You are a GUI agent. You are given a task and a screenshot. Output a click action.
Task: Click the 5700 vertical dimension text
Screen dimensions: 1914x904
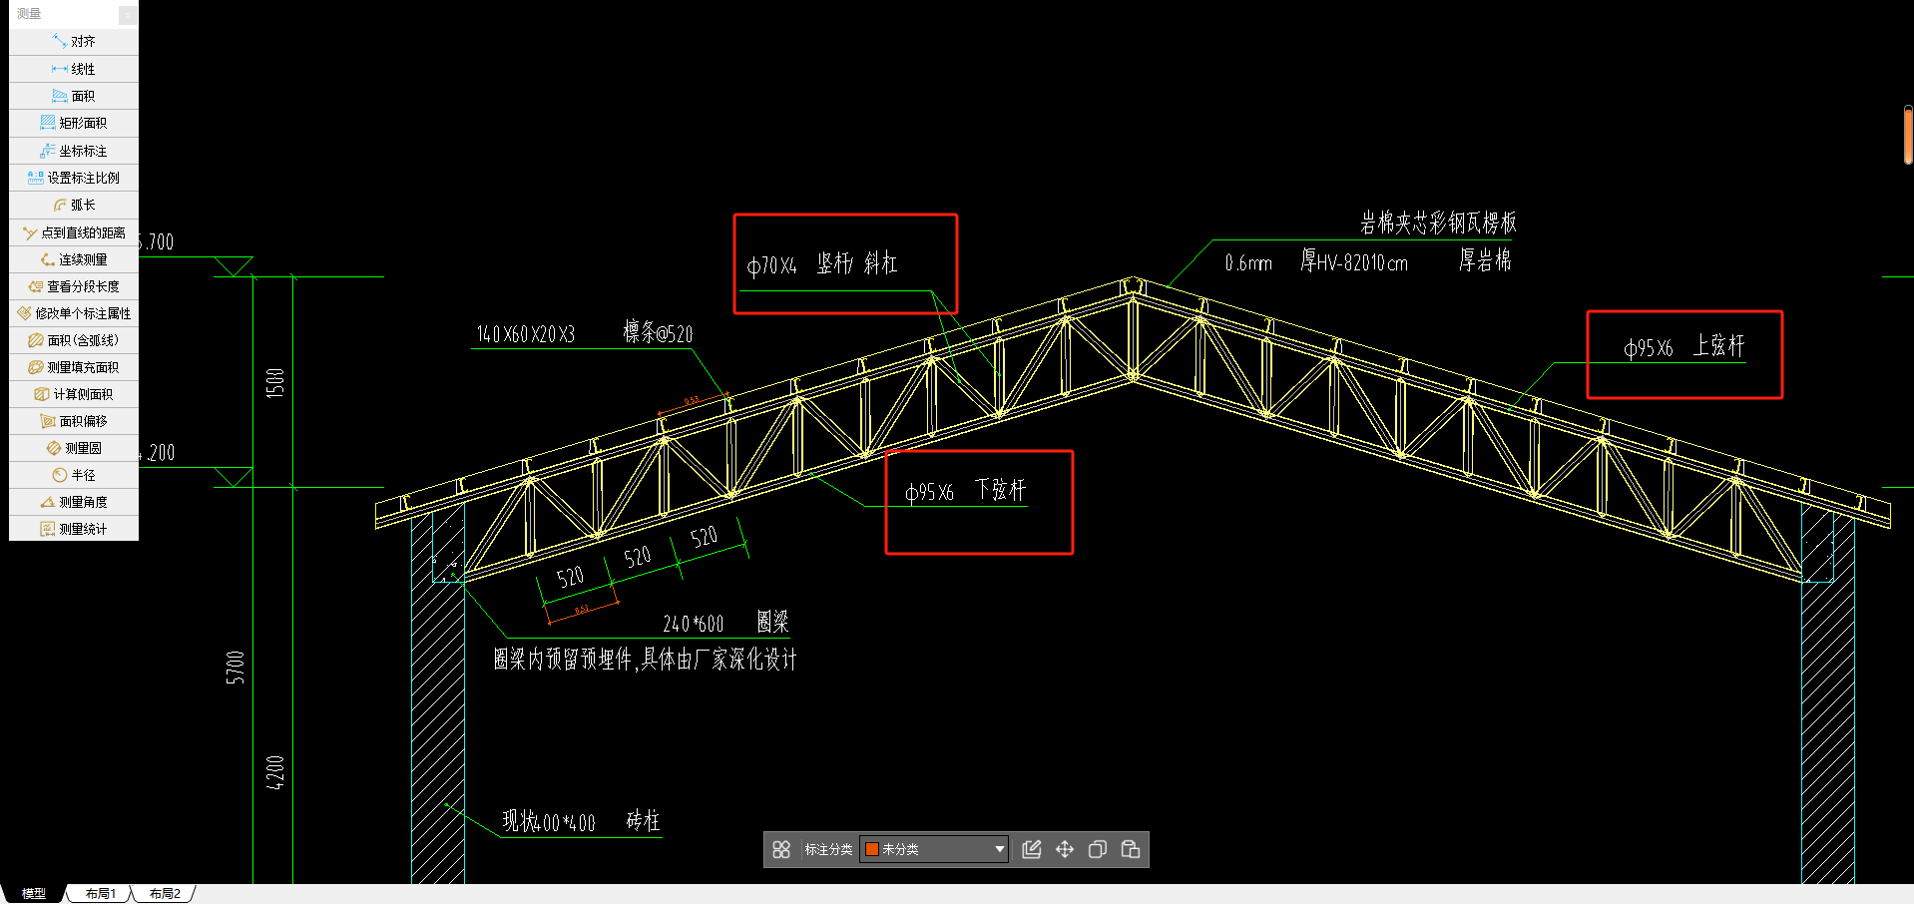tap(236, 668)
